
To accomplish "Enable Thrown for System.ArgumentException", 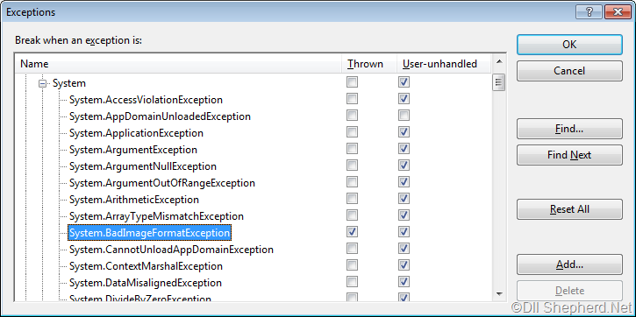I will (352, 149).
